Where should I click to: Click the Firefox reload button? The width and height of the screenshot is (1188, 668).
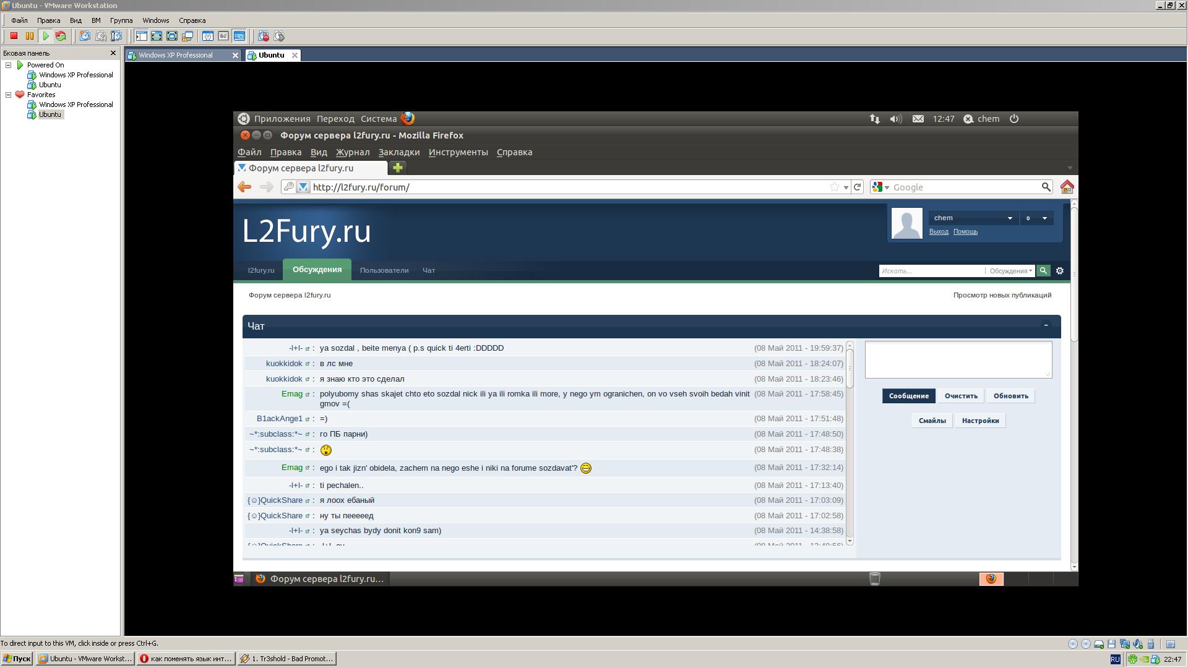click(857, 187)
